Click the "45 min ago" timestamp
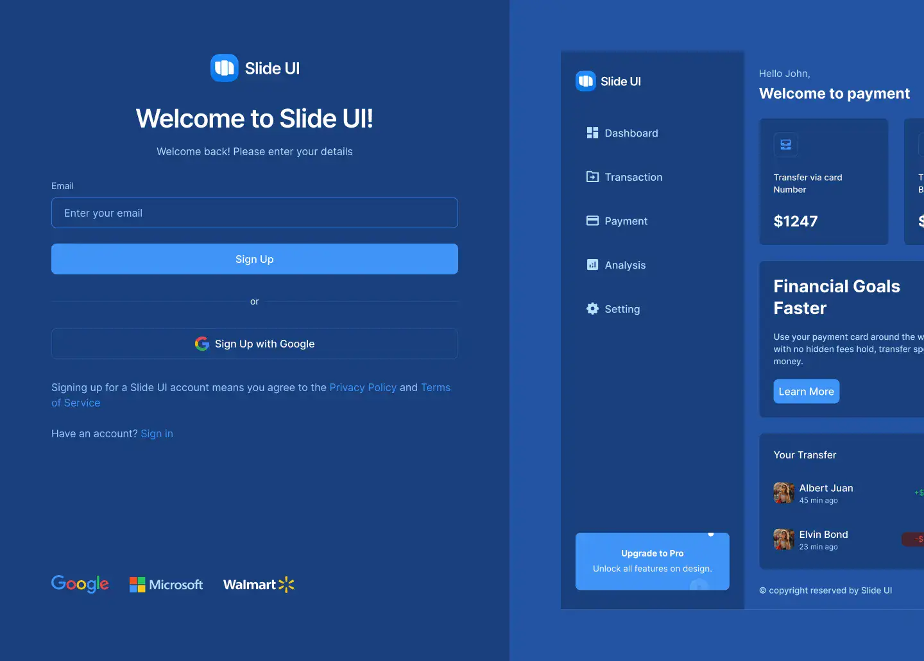Viewport: 924px width, 661px height. click(x=819, y=501)
